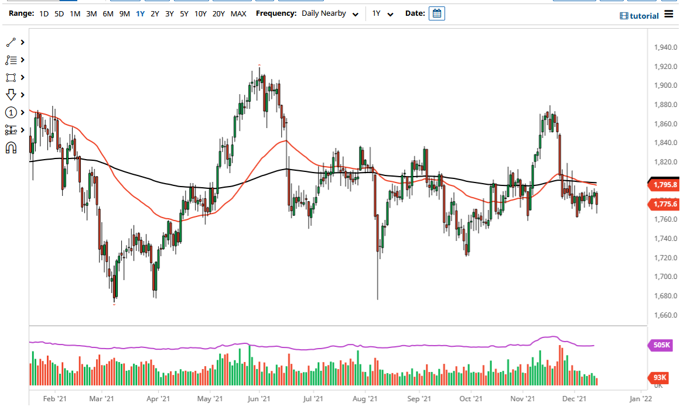
Task: Click the 93K volume label
Action: pos(659,377)
